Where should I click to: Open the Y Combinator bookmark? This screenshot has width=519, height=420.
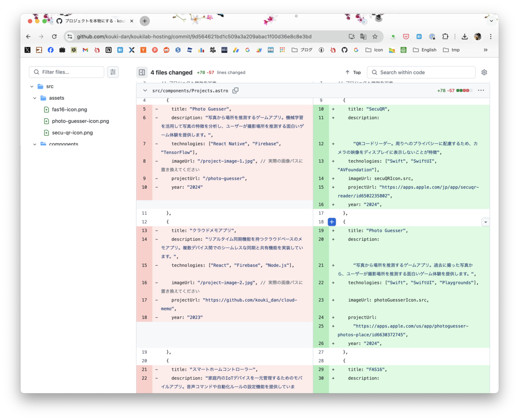(143, 50)
